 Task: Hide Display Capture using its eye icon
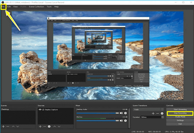click(40, 109)
